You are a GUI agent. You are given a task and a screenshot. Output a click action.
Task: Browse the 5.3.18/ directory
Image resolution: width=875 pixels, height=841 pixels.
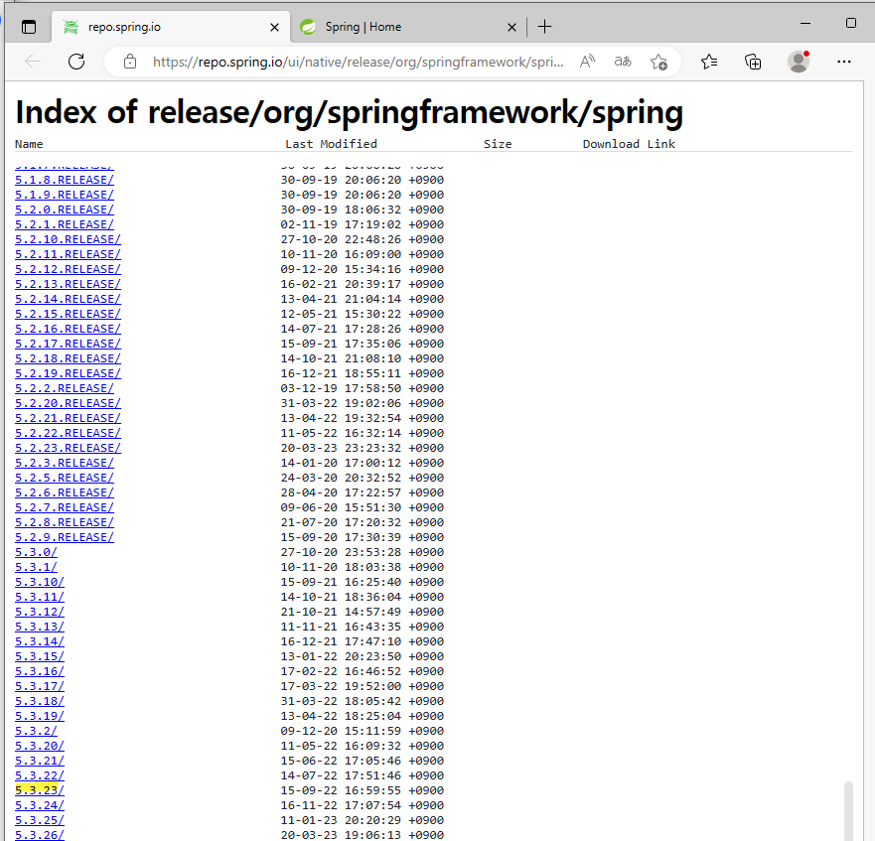coord(39,701)
